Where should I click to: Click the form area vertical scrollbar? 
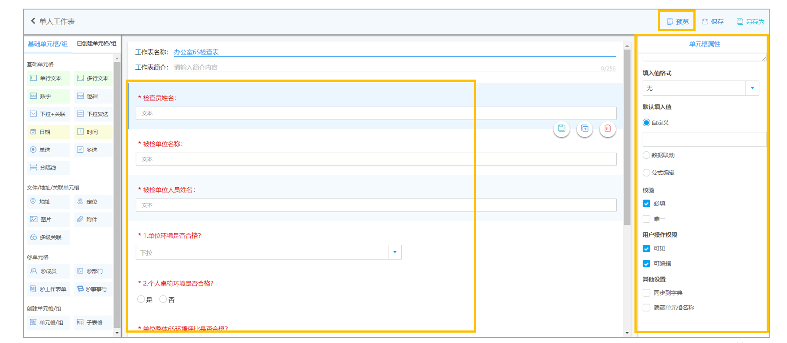click(627, 138)
